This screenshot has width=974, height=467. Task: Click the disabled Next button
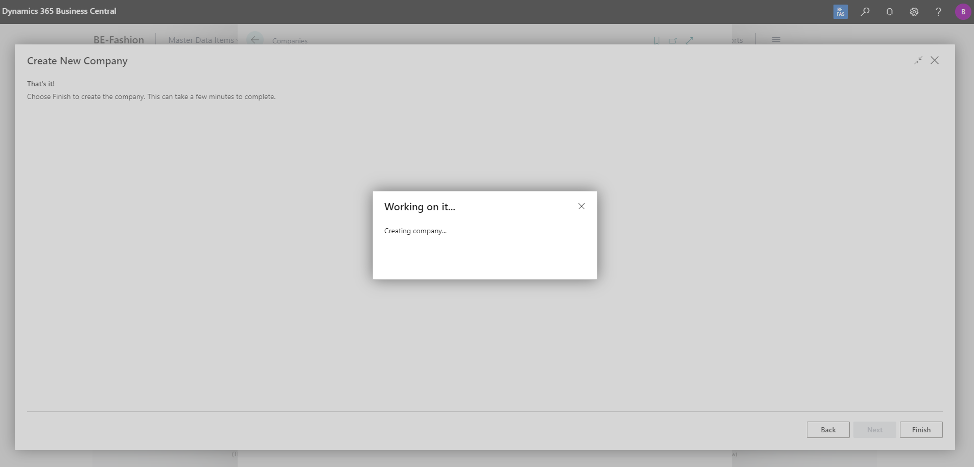pyautogui.click(x=874, y=430)
